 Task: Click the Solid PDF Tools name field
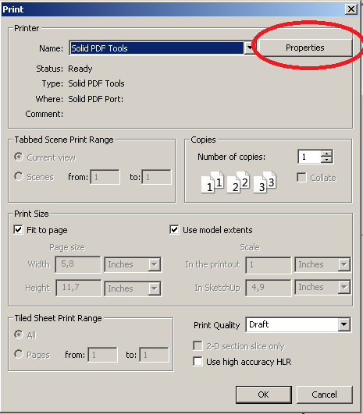157,48
